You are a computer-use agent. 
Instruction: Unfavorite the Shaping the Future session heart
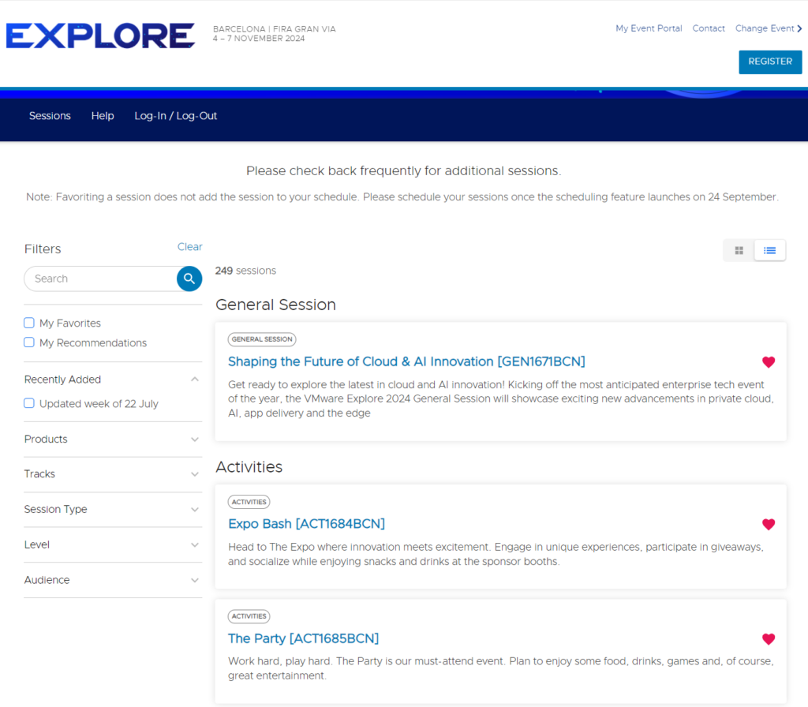click(x=769, y=362)
